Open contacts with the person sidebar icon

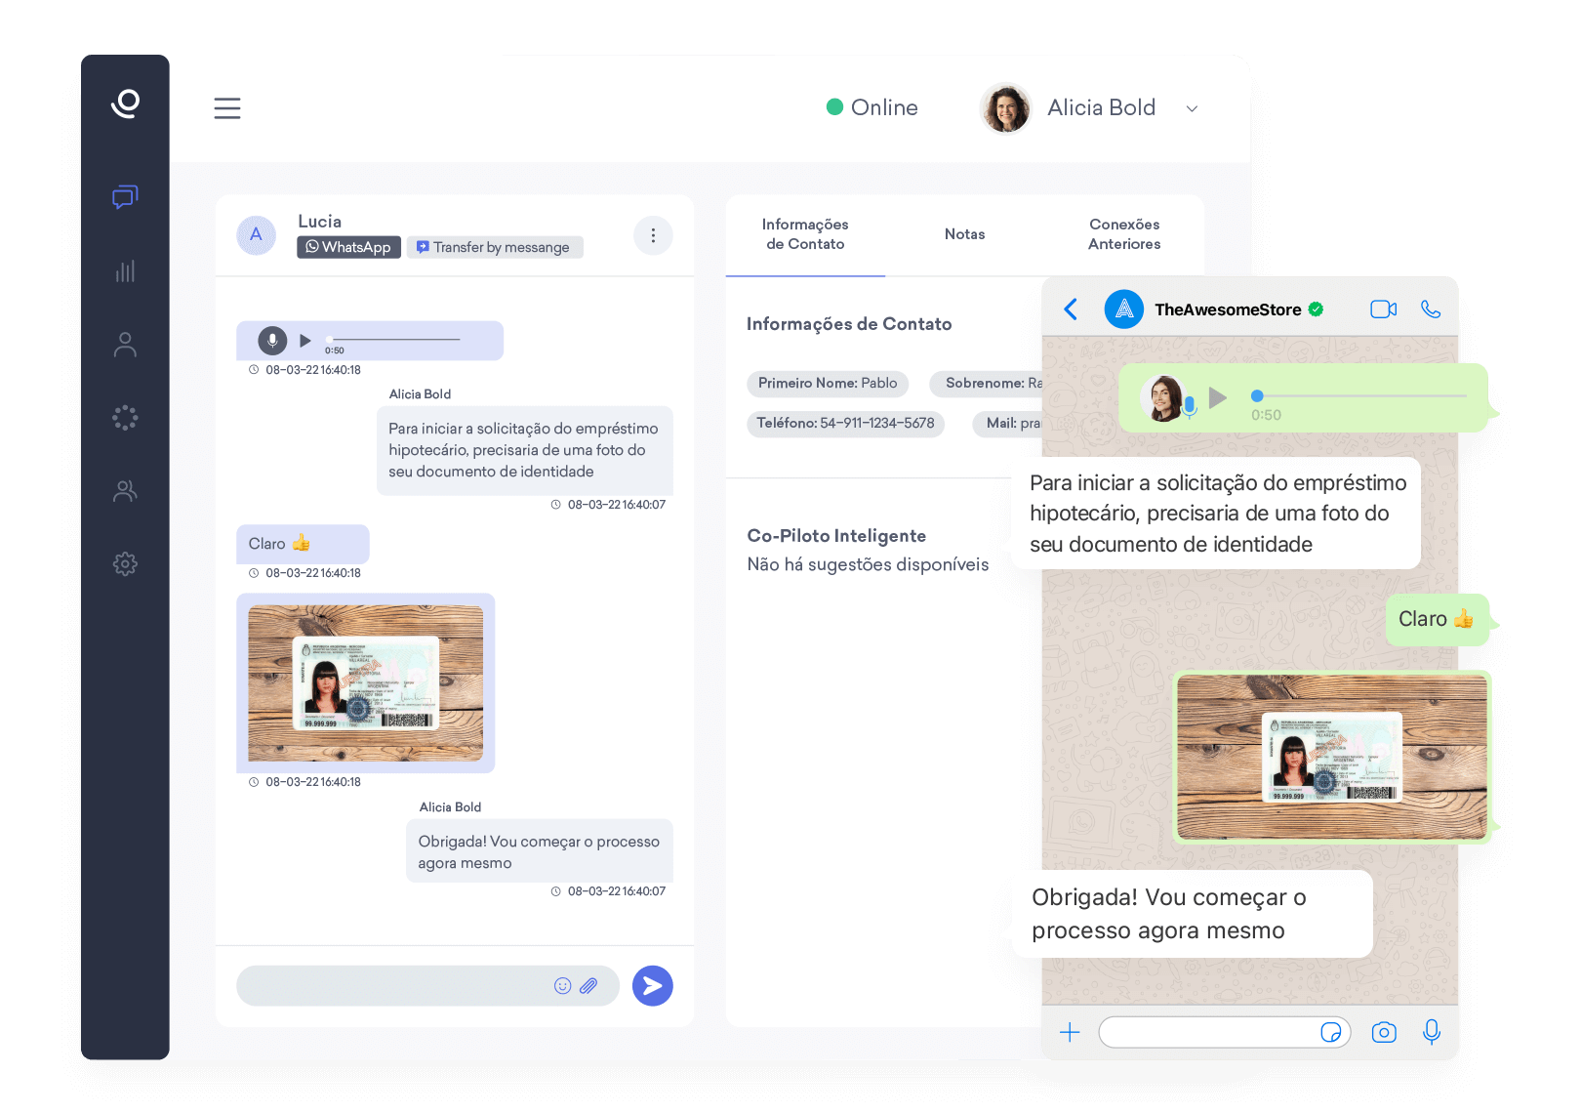pos(125,344)
